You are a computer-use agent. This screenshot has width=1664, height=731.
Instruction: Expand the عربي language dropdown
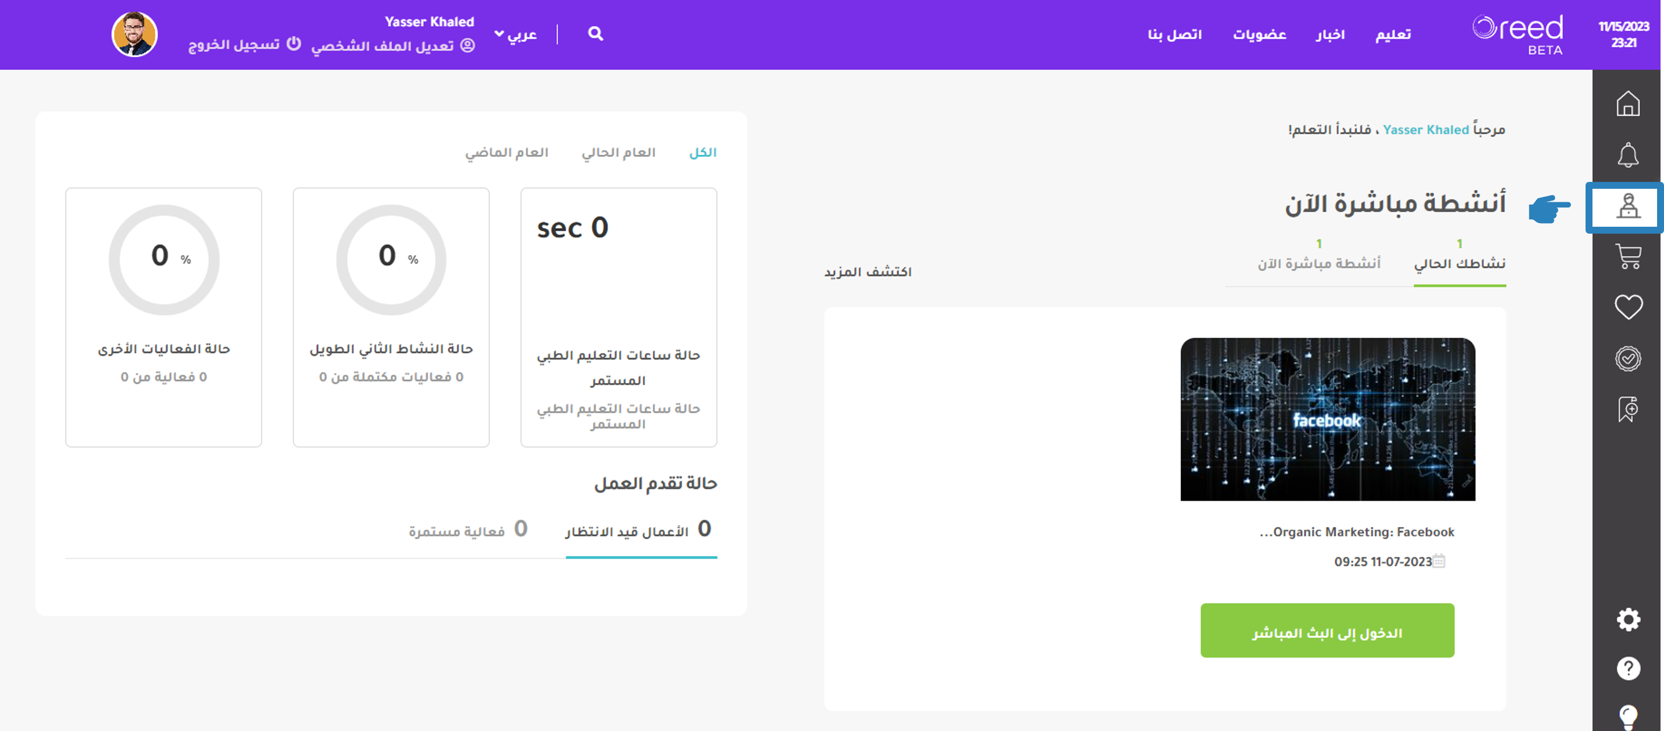(x=516, y=34)
